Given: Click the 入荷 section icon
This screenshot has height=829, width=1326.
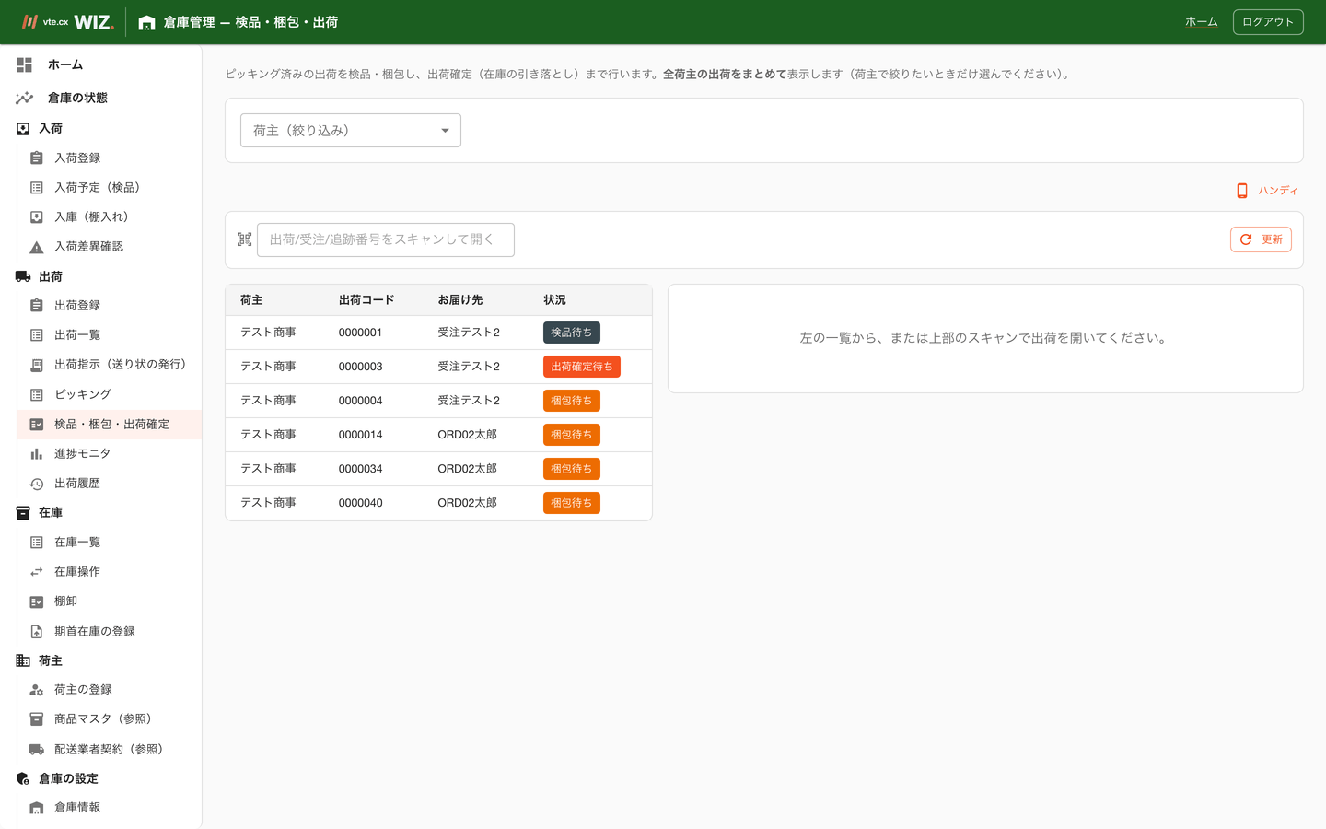Looking at the screenshot, I should click(23, 129).
